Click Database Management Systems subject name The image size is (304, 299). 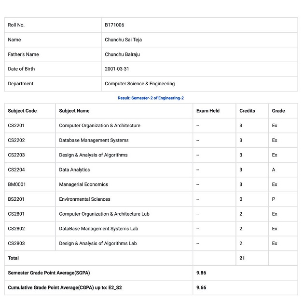click(x=94, y=141)
